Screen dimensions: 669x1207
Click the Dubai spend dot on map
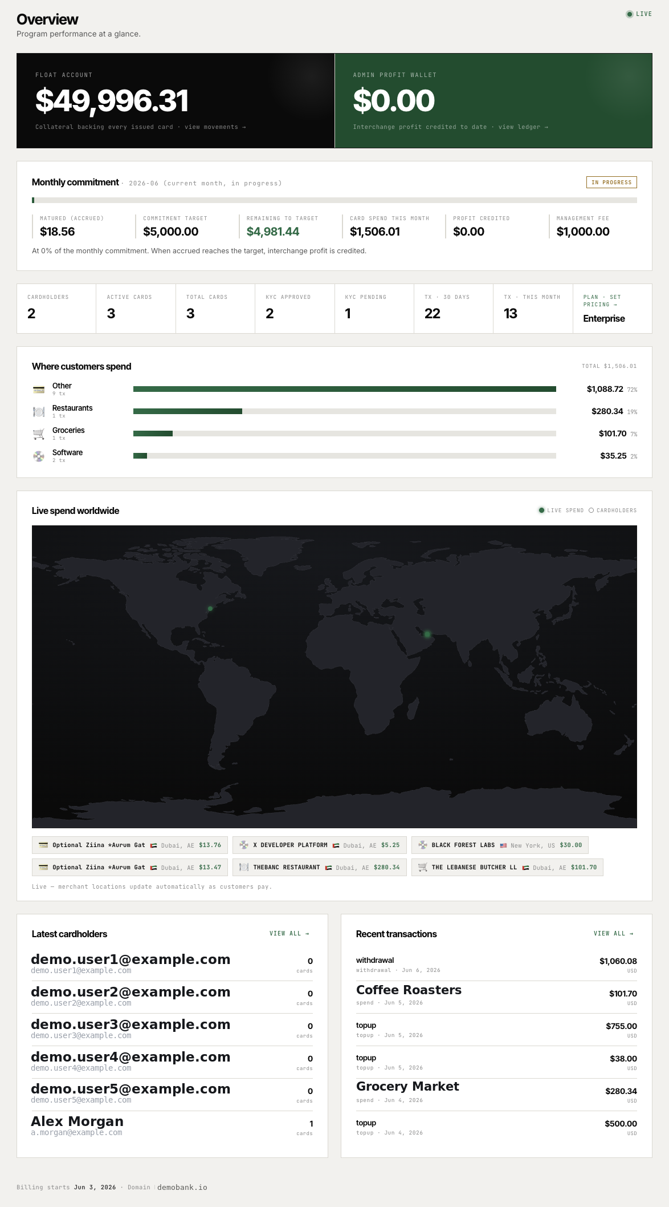(428, 634)
